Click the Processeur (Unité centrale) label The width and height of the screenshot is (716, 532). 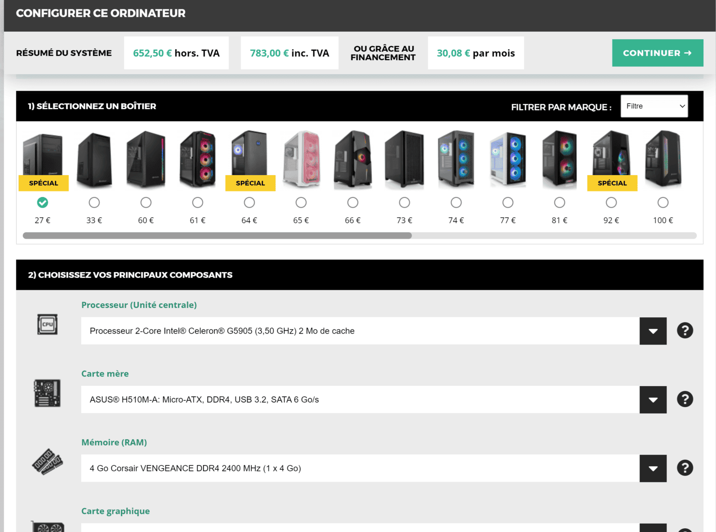pos(139,305)
